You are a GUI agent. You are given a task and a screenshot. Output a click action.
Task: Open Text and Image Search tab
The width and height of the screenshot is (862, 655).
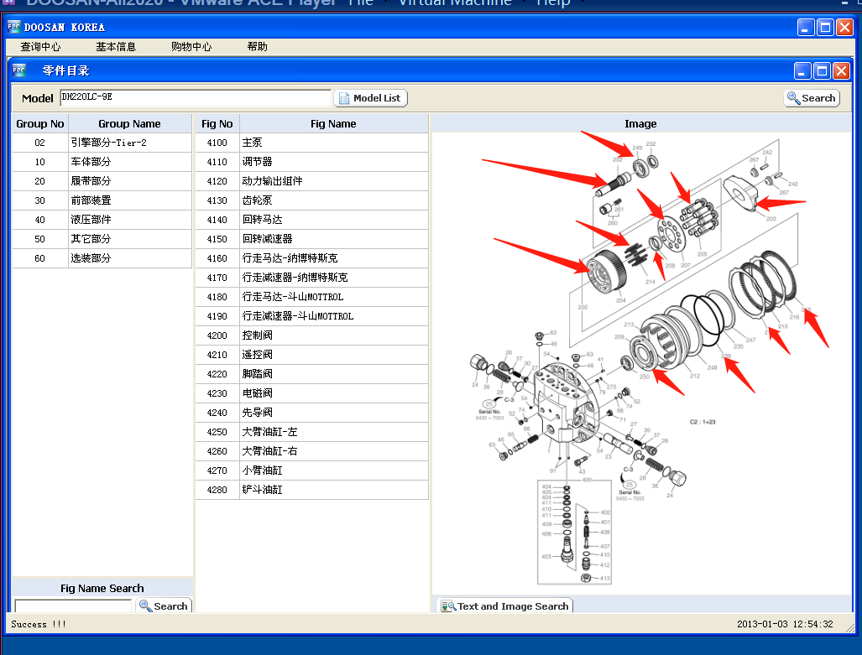click(x=504, y=606)
